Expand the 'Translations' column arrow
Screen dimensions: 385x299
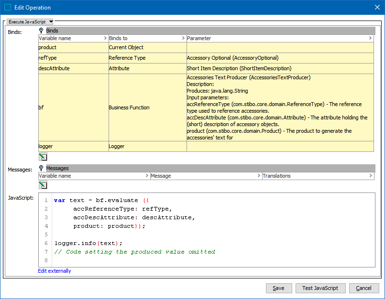(370, 176)
